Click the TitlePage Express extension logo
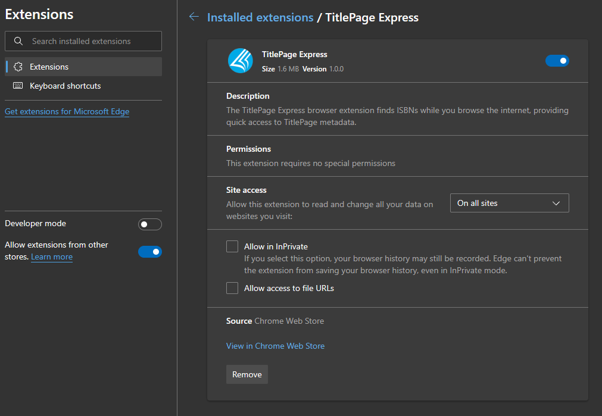The width and height of the screenshot is (602, 416). pyautogui.click(x=240, y=60)
